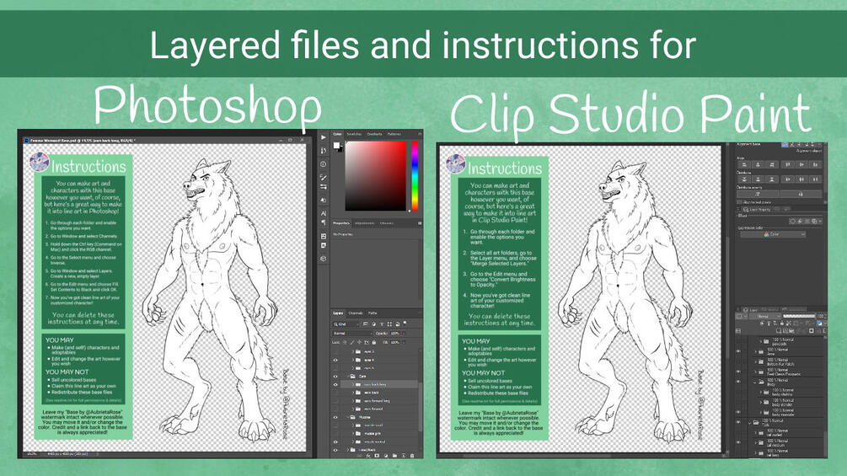Open the Brushes panel icon in Photoshop
Viewport: 847px width, 476px height.
click(x=324, y=177)
